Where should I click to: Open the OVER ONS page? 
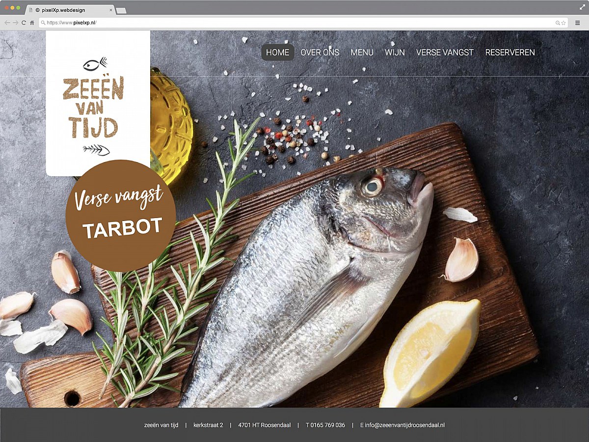(x=320, y=52)
